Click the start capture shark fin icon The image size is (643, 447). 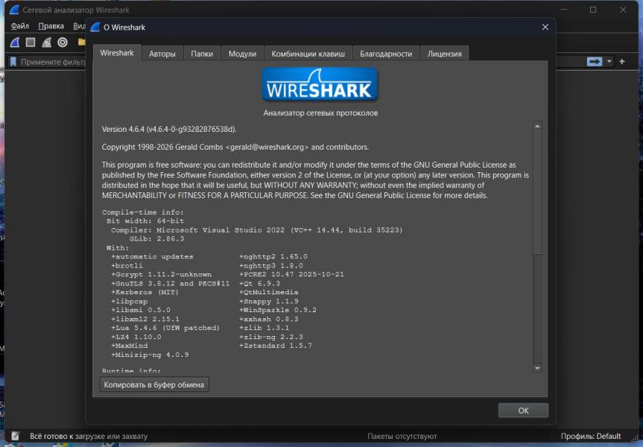tap(14, 42)
